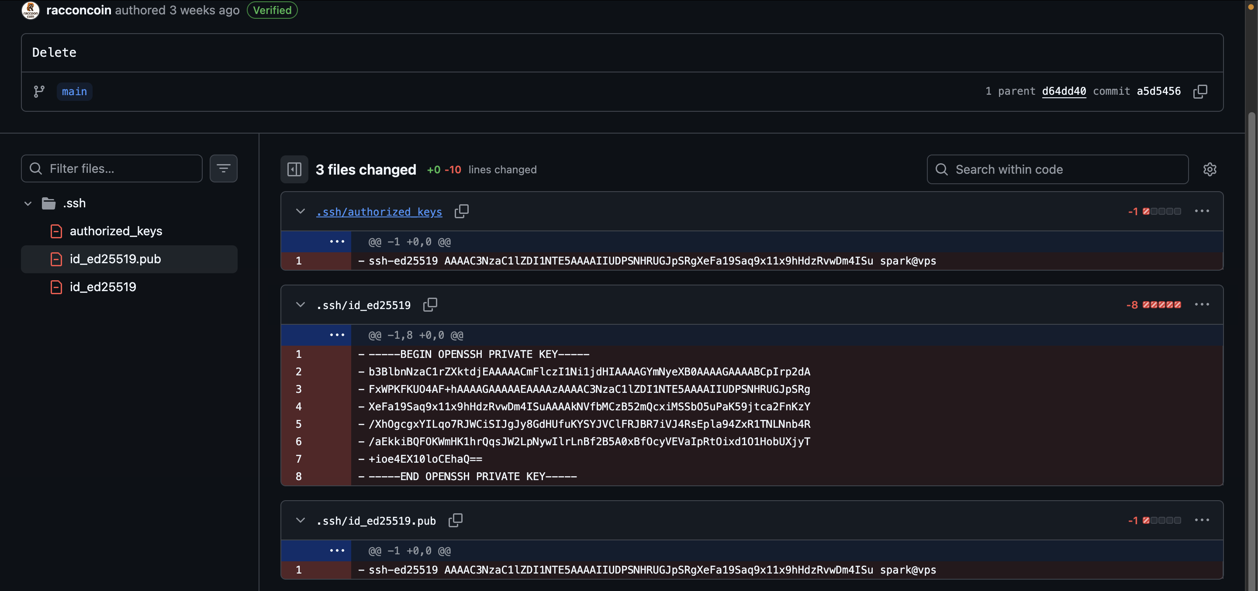Open parent commit d64dd40

(x=1064, y=91)
